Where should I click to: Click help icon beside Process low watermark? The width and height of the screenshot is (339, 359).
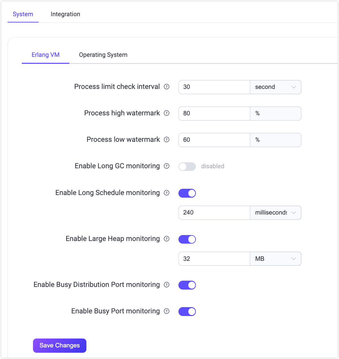pyautogui.click(x=167, y=140)
